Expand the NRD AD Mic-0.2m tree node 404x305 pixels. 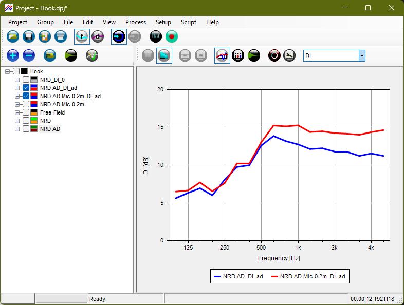17,104
